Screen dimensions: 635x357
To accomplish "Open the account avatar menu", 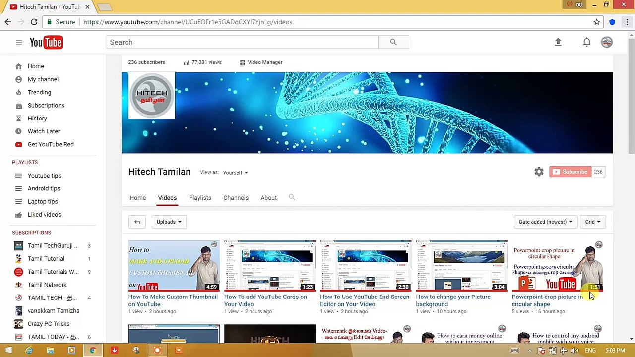I will [607, 42].
